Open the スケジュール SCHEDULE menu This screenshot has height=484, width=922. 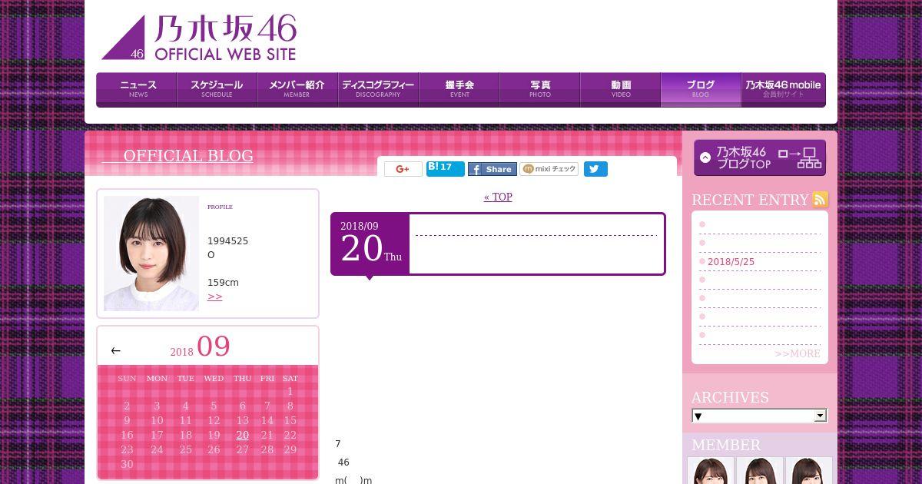coord(217,89)
